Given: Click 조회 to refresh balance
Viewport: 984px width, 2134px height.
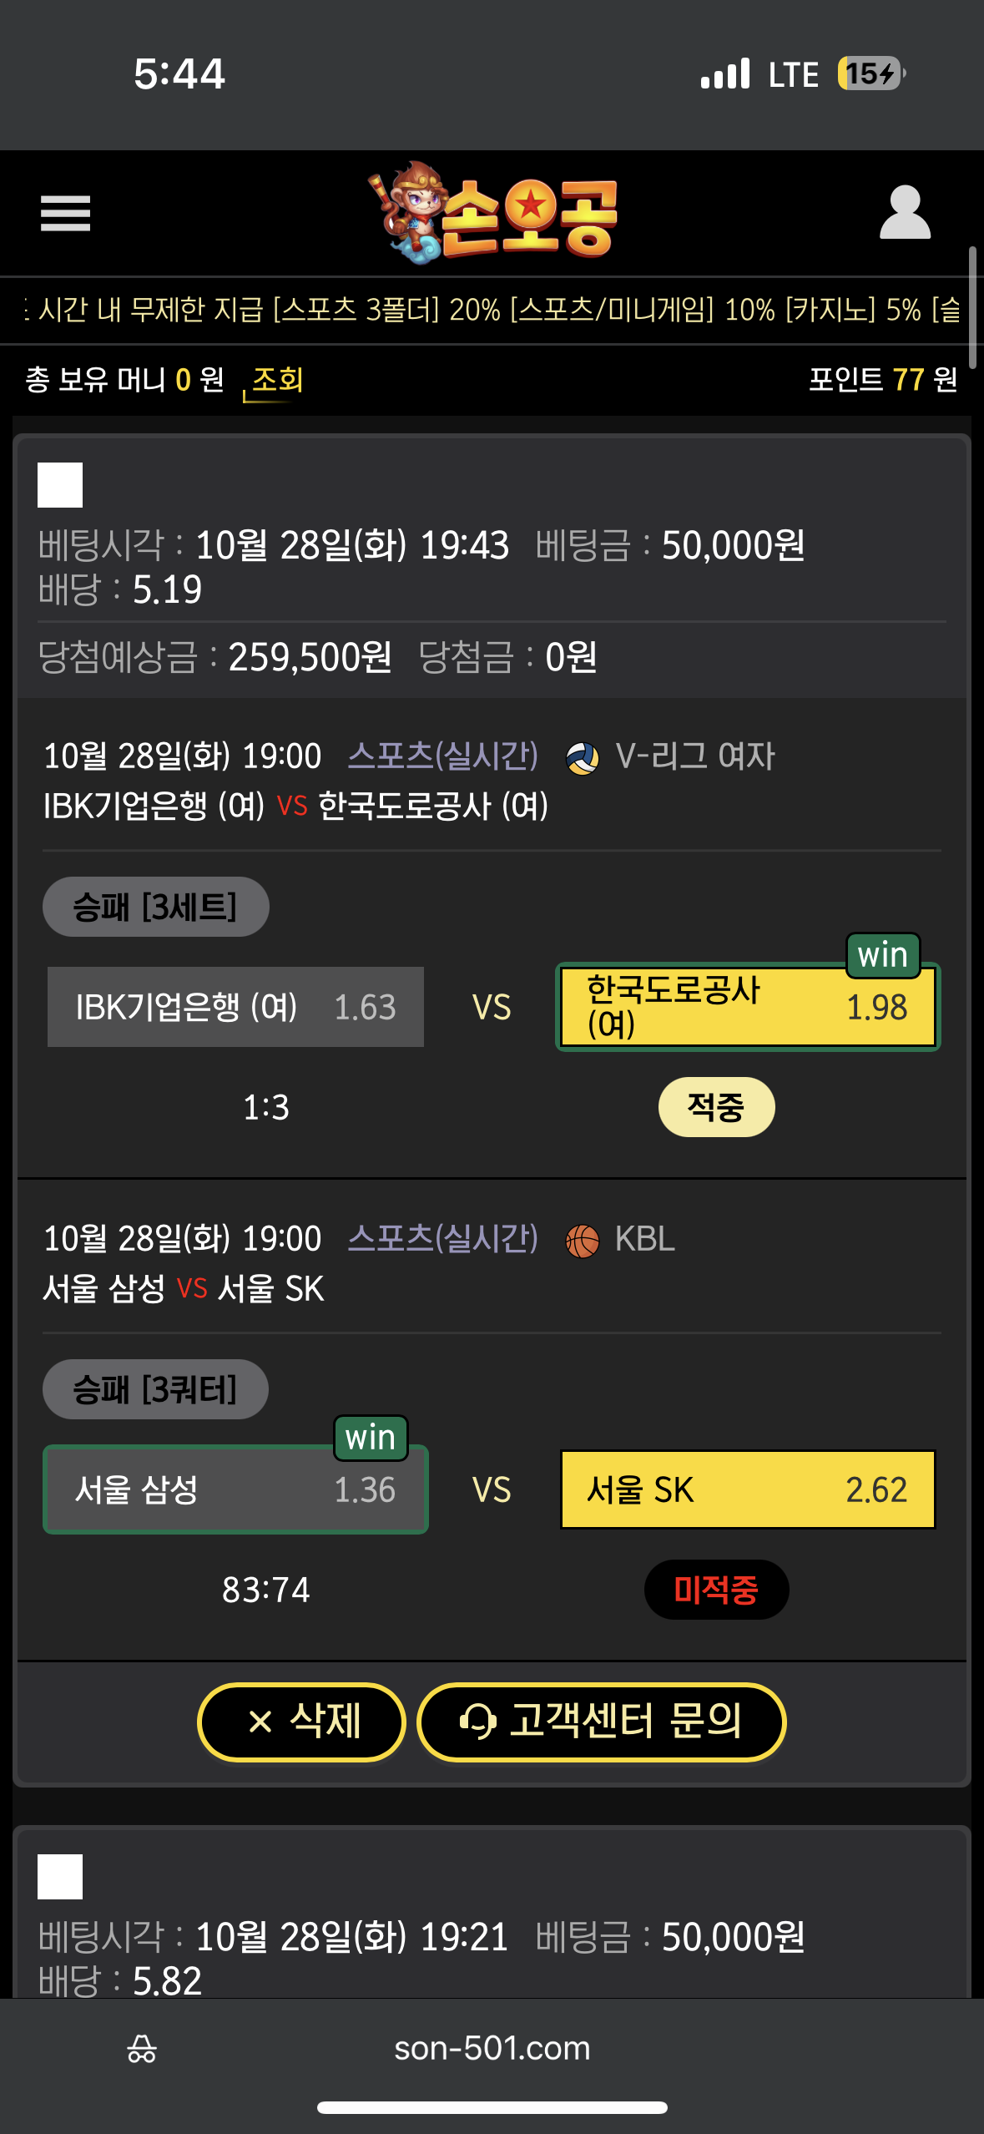Looking at the screenshot, I should [277, 381].
